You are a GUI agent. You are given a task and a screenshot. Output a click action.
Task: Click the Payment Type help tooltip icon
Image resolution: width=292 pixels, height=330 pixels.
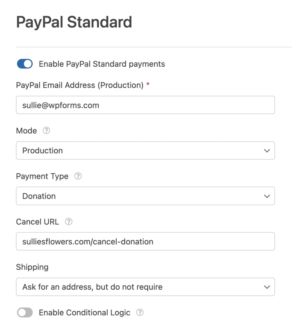tap(77, 176)
